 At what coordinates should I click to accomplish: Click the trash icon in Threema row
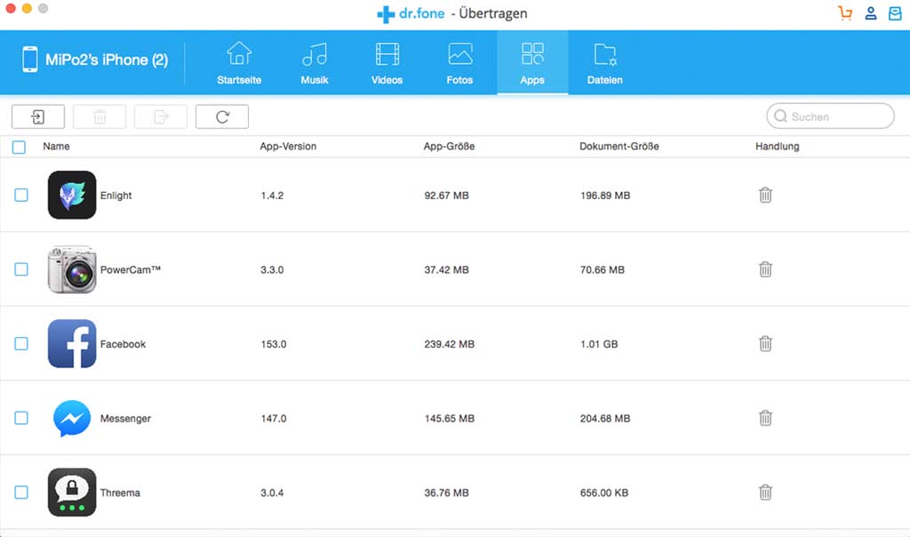pos(765,492)
